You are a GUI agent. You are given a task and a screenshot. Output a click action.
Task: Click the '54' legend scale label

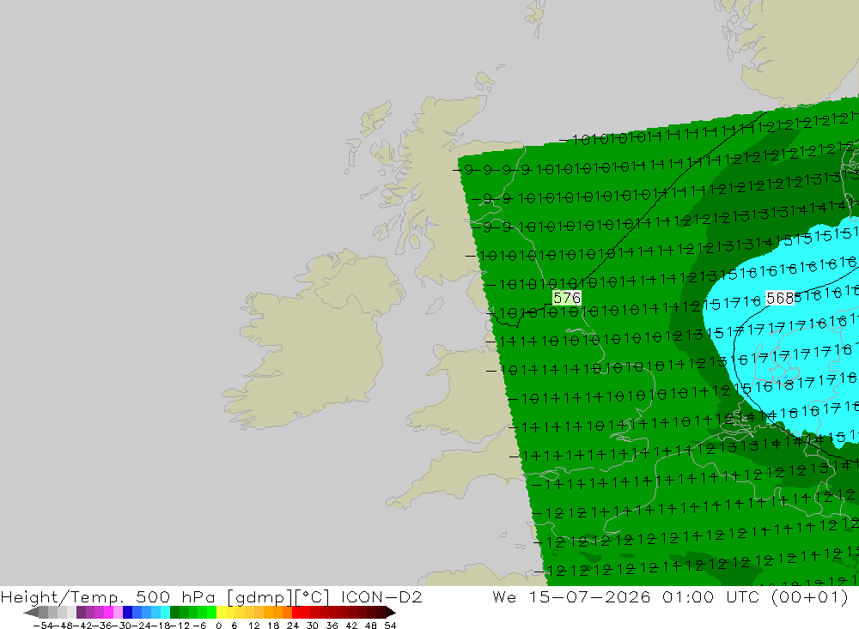click(x=390, y=626)
